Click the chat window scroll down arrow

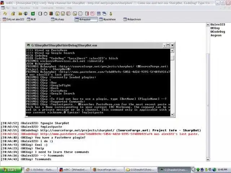click(208, 159)
